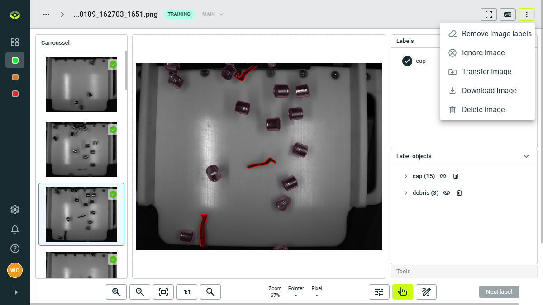Toggle visibility of cap labels
This screenshot has width=543, height=305.
coord(443,176)
